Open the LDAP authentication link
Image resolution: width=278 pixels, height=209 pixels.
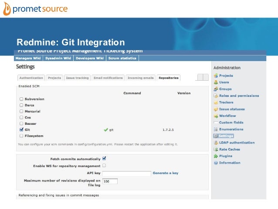click(x=237, y=143)
